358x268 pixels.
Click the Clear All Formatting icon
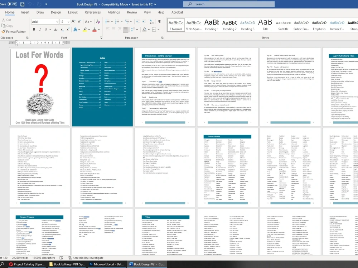[x=98, y=22]
